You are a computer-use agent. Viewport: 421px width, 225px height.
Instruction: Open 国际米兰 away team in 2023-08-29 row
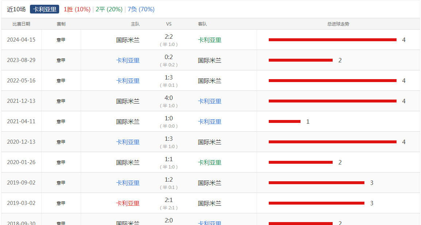click(x=210, y=61)
